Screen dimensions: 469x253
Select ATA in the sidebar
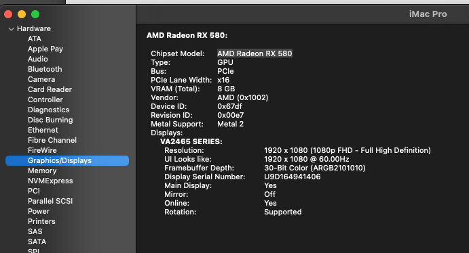[x=35, y=39]
